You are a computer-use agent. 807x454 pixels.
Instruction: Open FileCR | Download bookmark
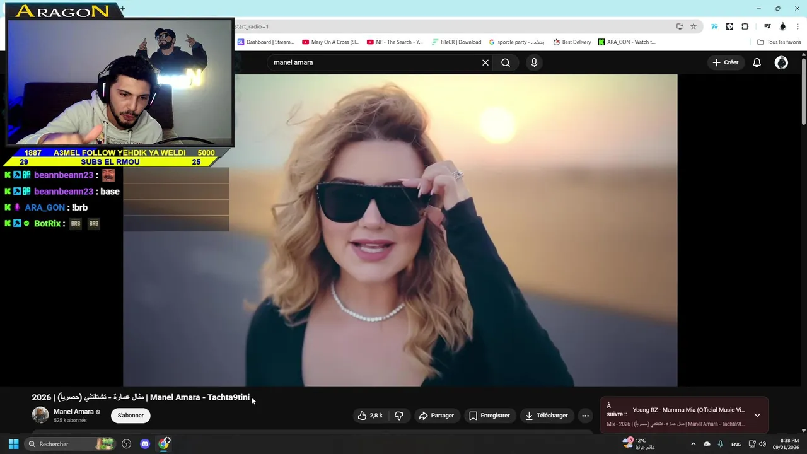pyautogui.click(x=456, y=42)
